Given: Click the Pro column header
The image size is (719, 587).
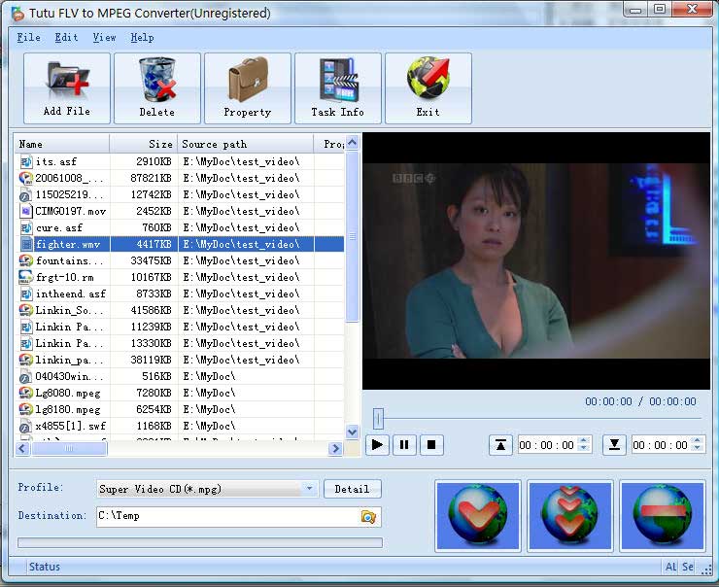Looking at the screenshot, I should tap(329, 144).
